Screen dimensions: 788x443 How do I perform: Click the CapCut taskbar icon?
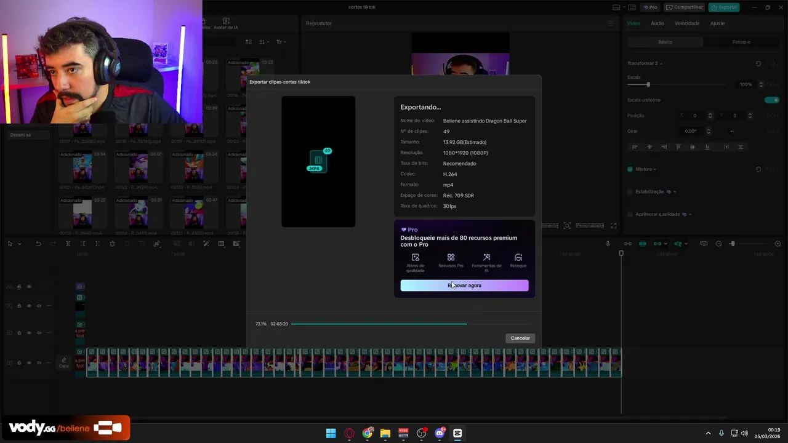coord(457,433)
